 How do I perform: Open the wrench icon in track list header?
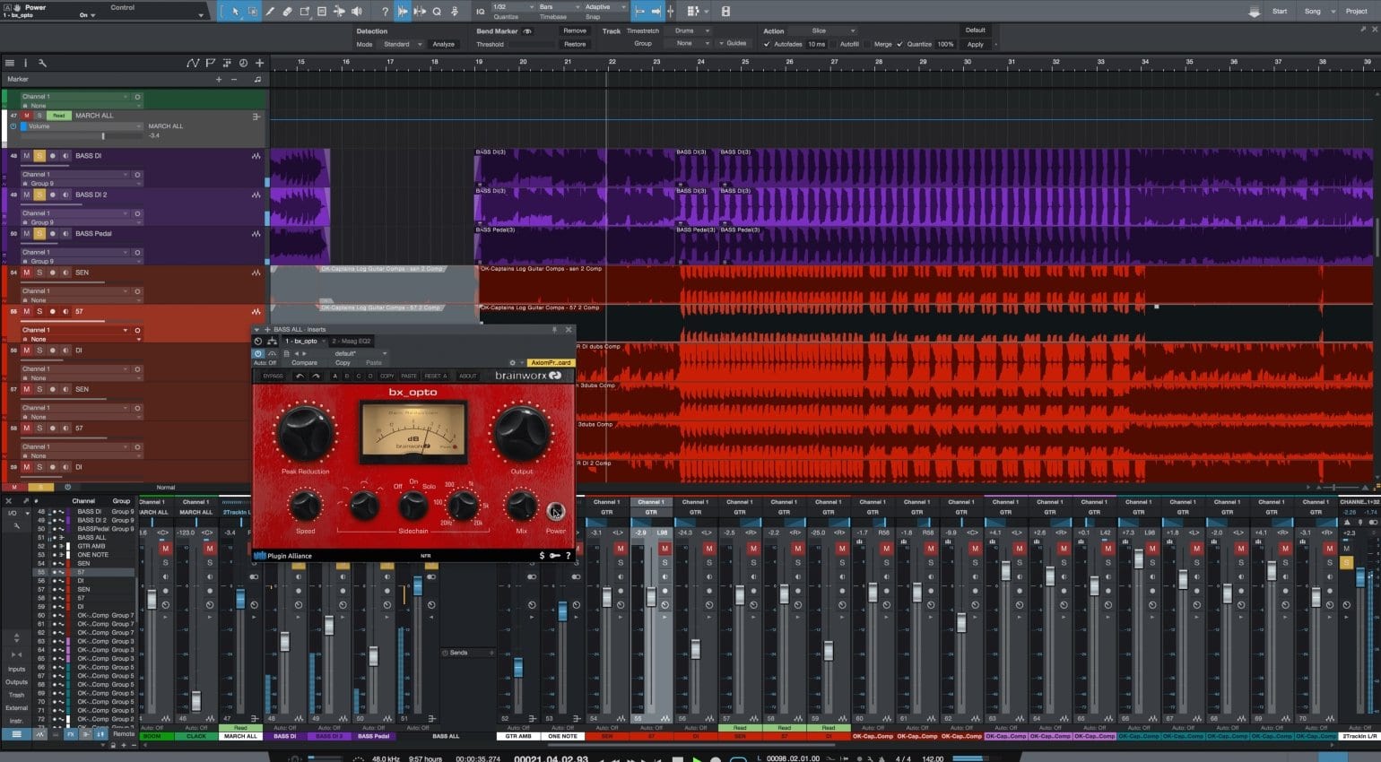41,63
